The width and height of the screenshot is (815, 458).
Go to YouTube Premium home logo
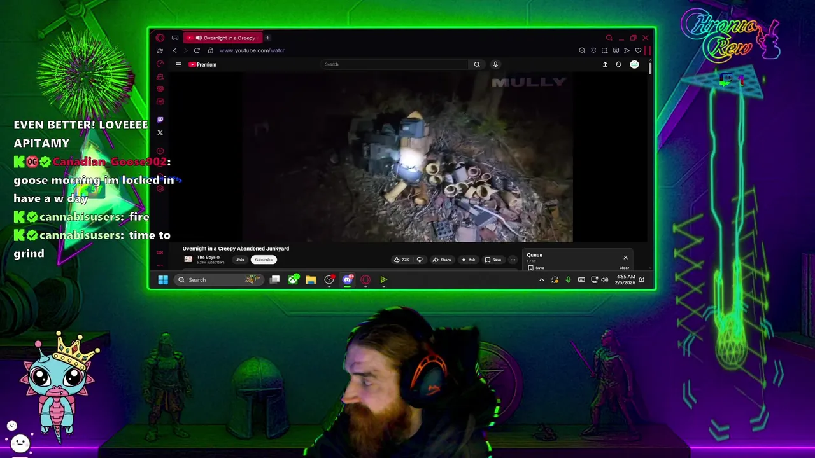point(202,64)
